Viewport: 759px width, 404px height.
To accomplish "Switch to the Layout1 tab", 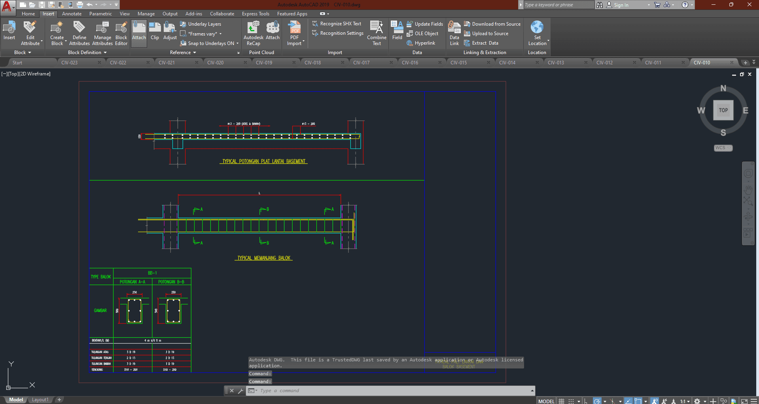I will [x=40, y=400].
